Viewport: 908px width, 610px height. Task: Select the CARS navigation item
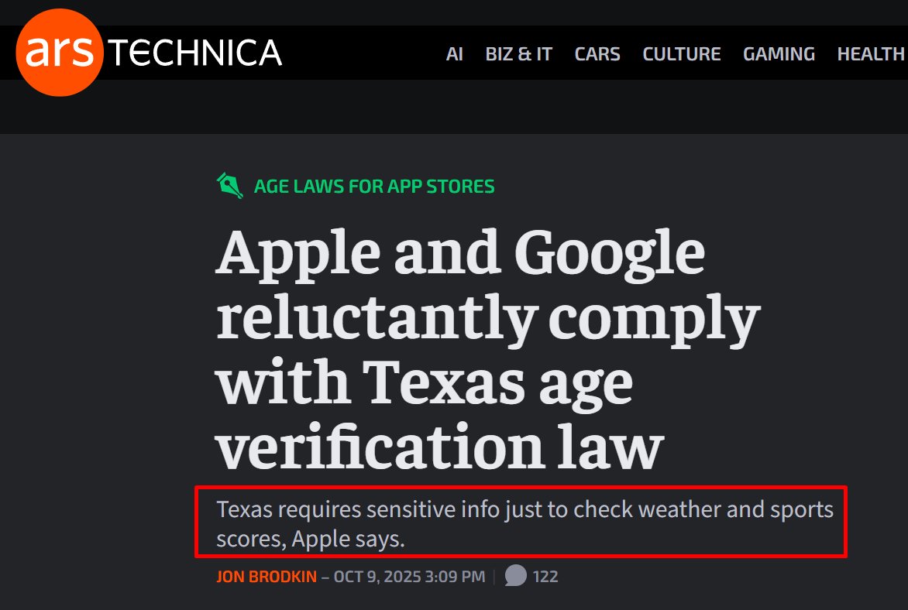[x=597, y=54]
